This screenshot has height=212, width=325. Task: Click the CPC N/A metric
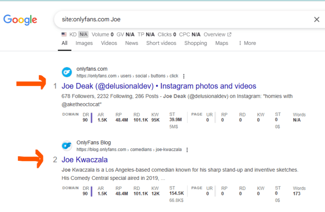190,34
